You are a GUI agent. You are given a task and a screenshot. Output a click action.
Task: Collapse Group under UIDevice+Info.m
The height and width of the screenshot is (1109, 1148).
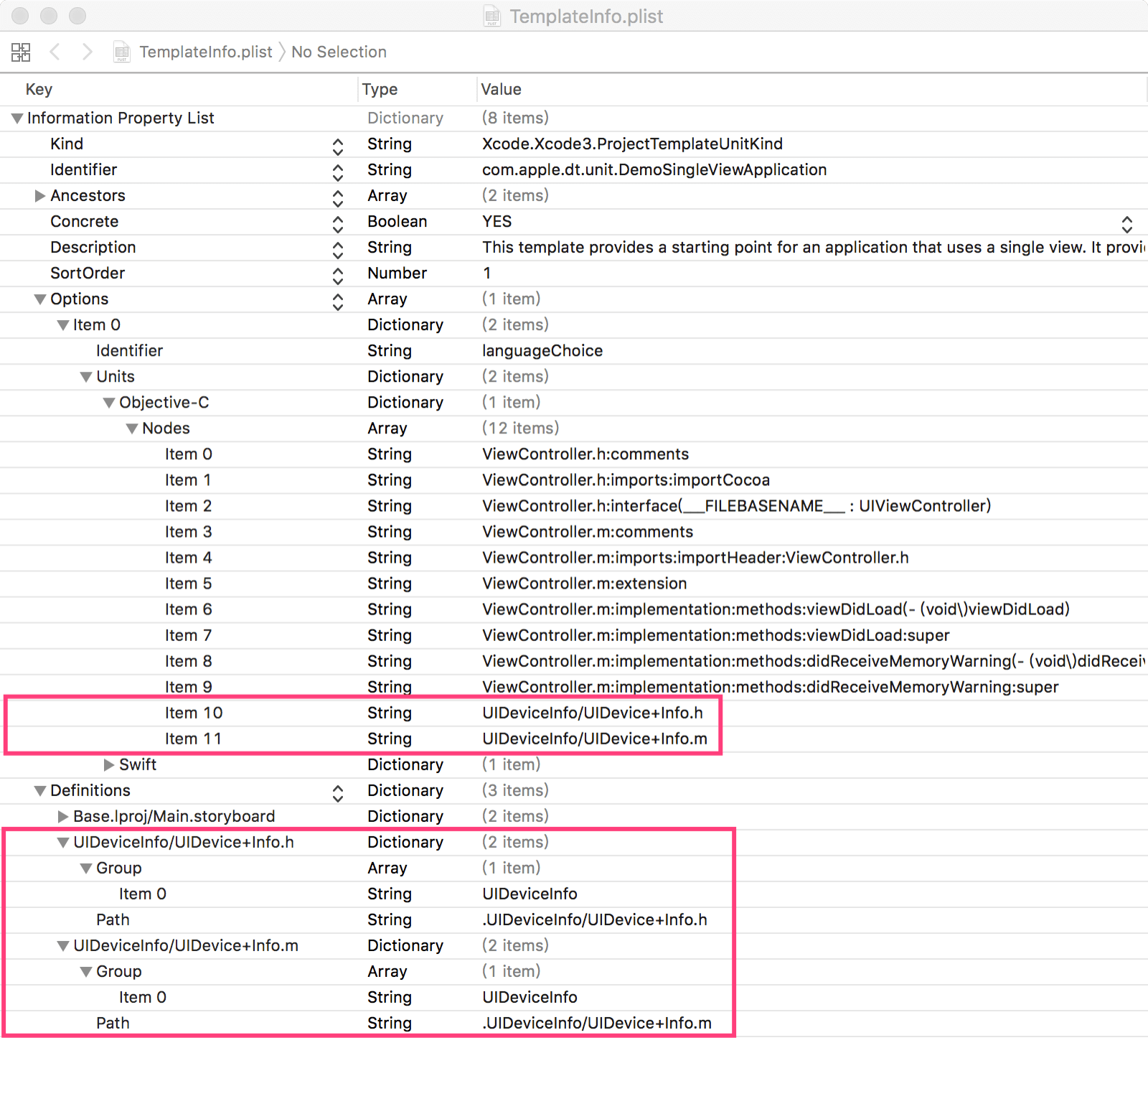(86, 972)
